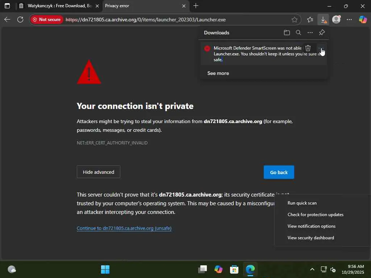Open the Copilot sidebar icon
The width and height of the screenshot is (371, 278).
point(363,20)
